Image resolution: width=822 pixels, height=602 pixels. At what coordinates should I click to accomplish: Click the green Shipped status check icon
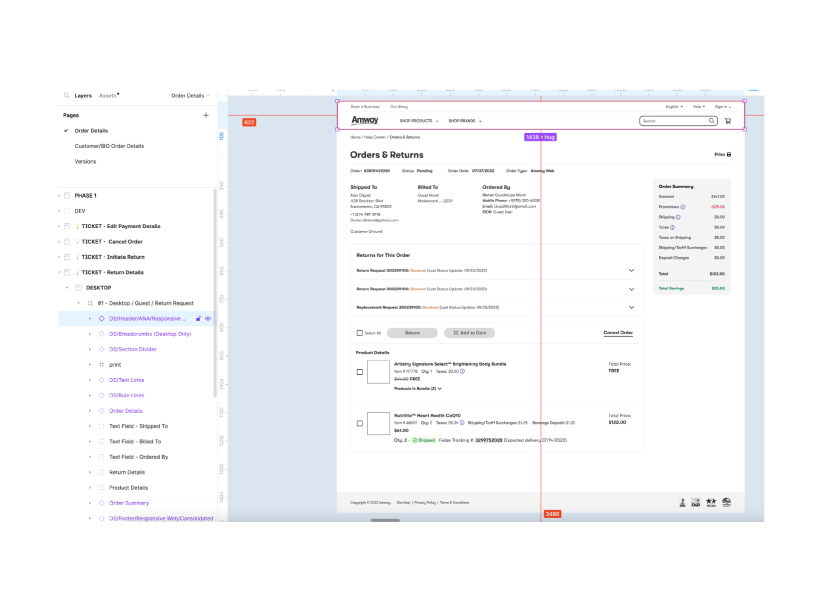(x=415, y=440)
